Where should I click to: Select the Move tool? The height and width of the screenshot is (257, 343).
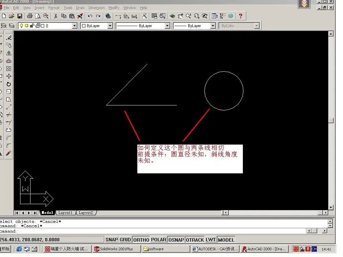pos(9,76)
